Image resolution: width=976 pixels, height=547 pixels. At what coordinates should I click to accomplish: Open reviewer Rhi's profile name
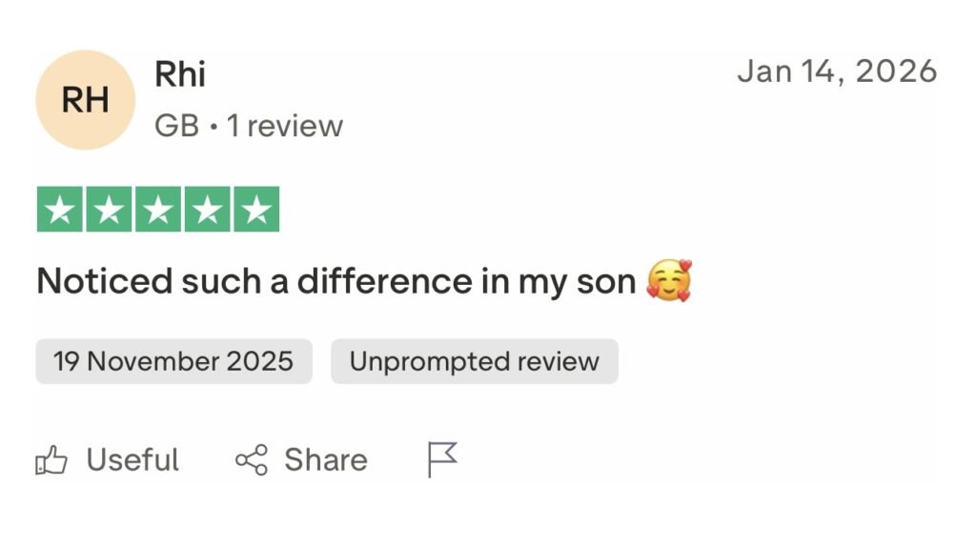point(179,75)
